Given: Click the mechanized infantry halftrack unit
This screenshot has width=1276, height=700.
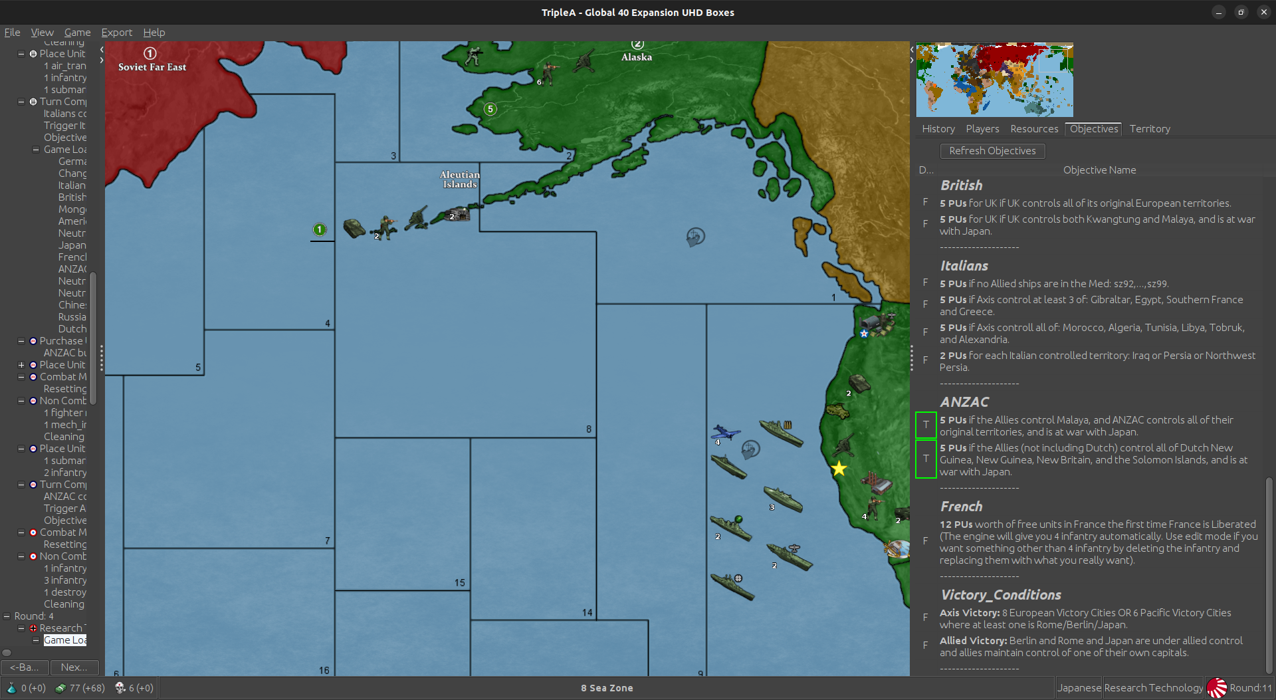Looking at the screenshot, I should point(837,412).
